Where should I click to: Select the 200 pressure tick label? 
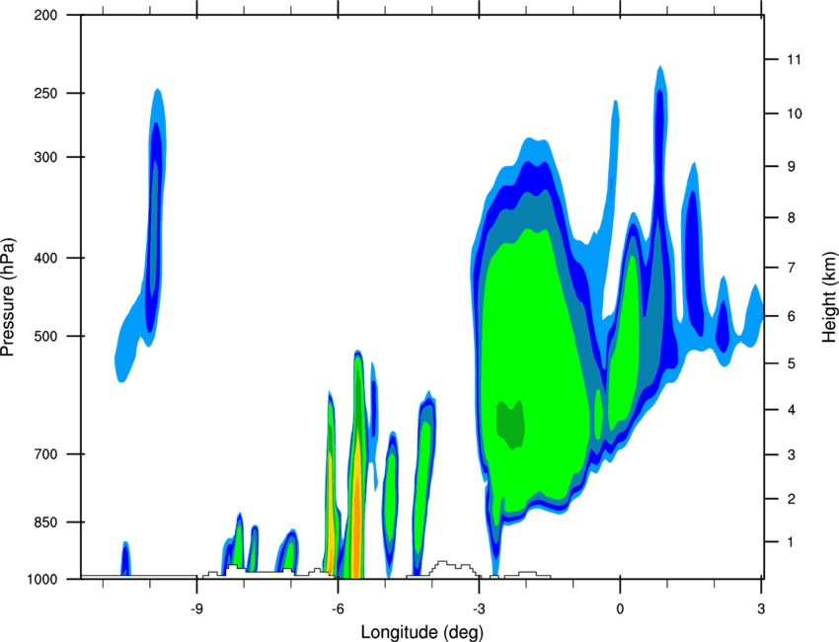45,15
